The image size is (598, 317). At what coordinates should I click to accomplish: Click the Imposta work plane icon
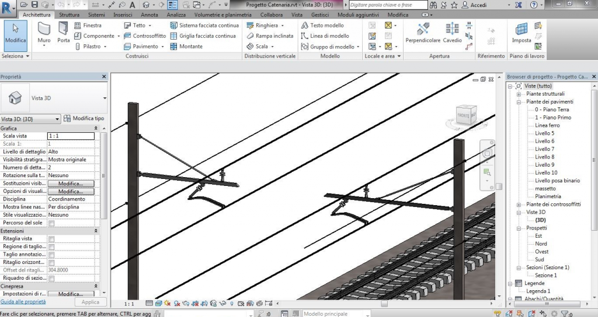click(521, 33)
